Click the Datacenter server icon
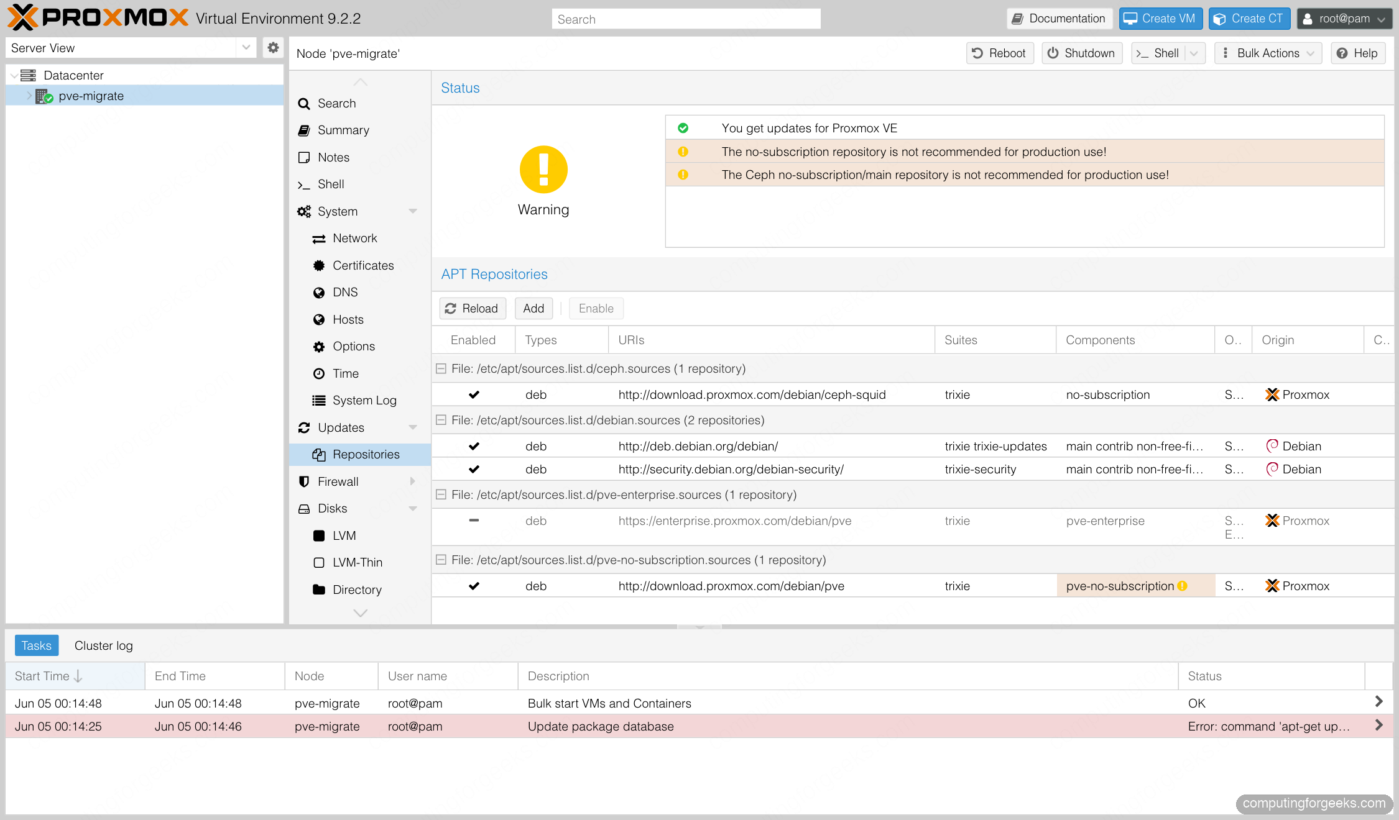This screenshot has height=820, width=1399. [x=28, y=75]
